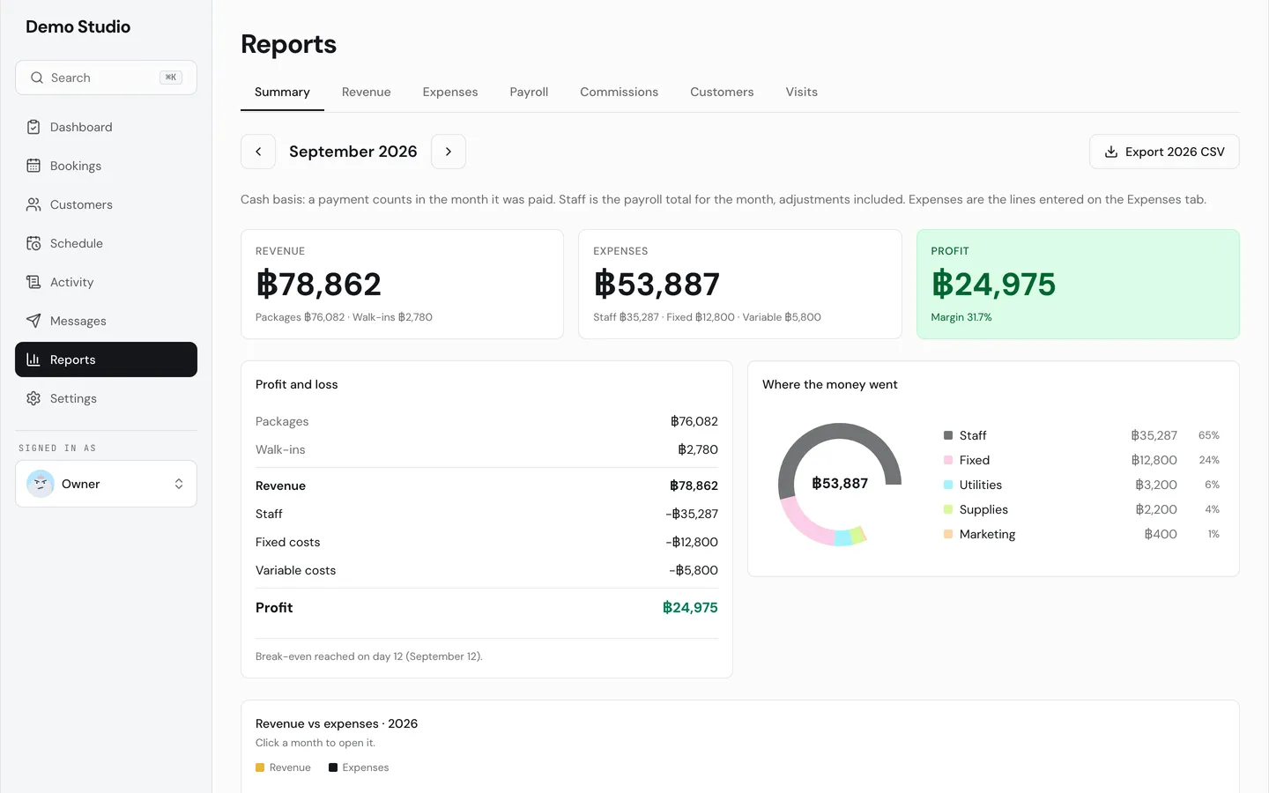This screenshot has width=1269, height=793.
Task: Click the Dashboard clipboard icon
Action: click(33, 127)
